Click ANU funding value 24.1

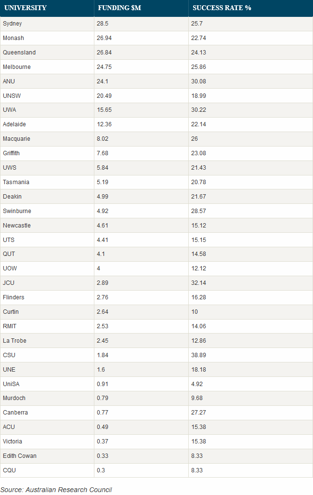click(103, 81)
